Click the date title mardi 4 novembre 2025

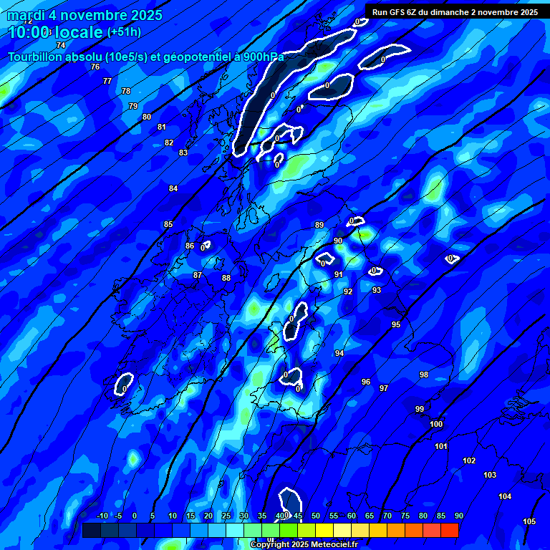[x=85, y=15]
